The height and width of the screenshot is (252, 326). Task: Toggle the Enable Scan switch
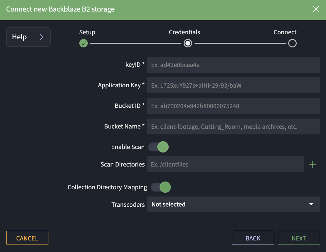coord(158,147)
